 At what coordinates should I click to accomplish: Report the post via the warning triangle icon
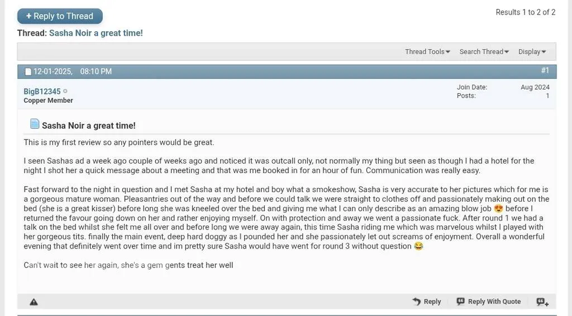click(x=34, y=302)
